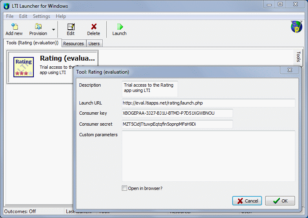The width and height of the screenshot is (308, 218).
Task: Close the LTI Launcher main window
Action: tap(295, 4)
